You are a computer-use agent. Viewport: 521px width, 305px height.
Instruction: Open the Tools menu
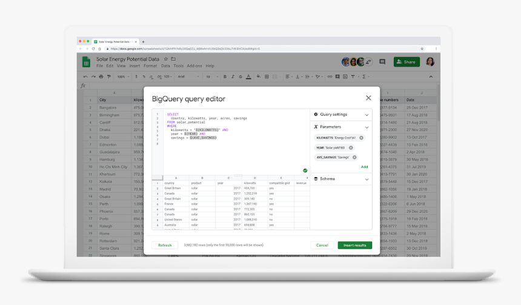coord(179,66)
